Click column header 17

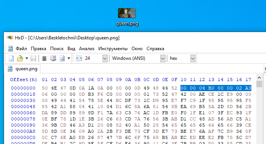point(248,80)
